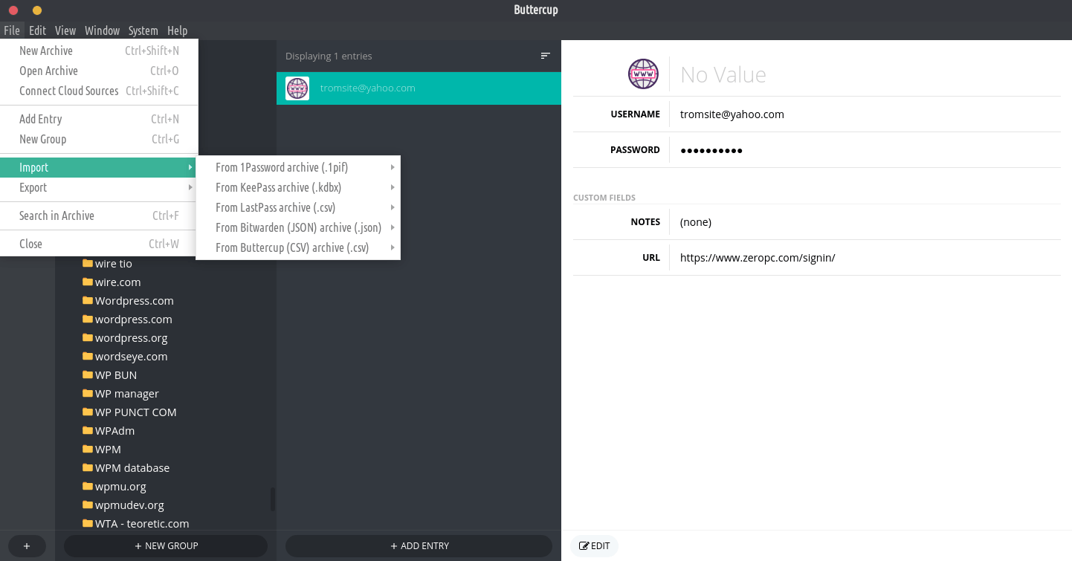Click the New Group button
1072x561 pixels.
click(166, 545)
